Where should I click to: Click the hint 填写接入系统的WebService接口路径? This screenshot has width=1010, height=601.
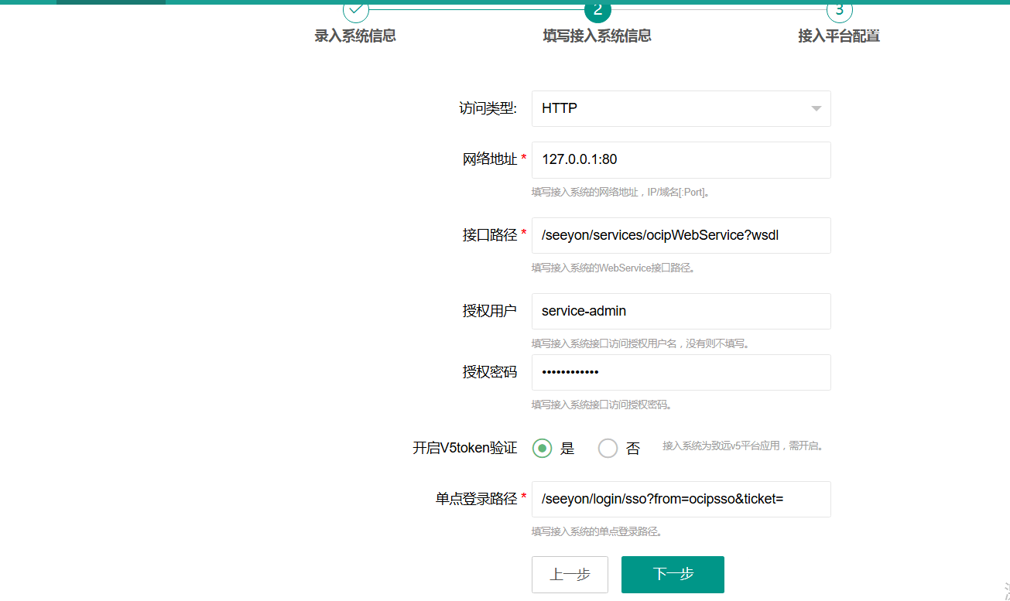pos(613,268)
